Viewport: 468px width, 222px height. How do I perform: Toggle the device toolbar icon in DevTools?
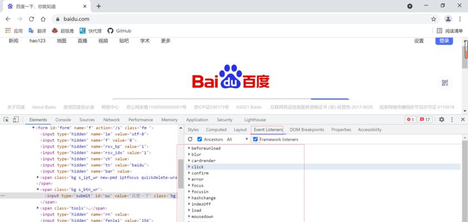coord(16,119)
